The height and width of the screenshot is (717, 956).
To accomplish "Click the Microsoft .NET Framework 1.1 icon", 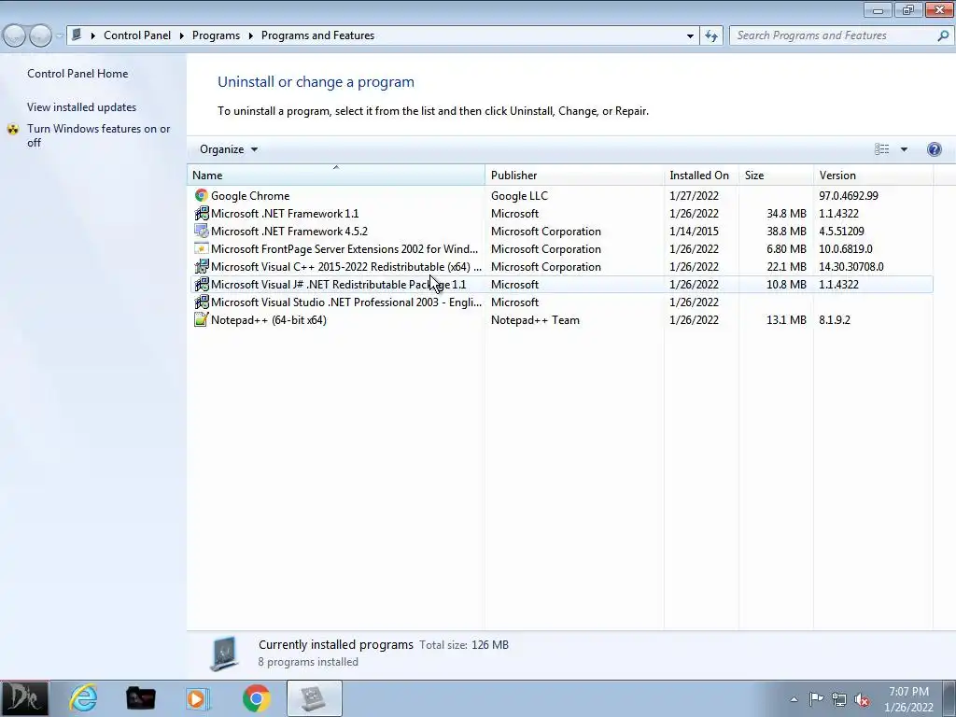I will point(202,214).
